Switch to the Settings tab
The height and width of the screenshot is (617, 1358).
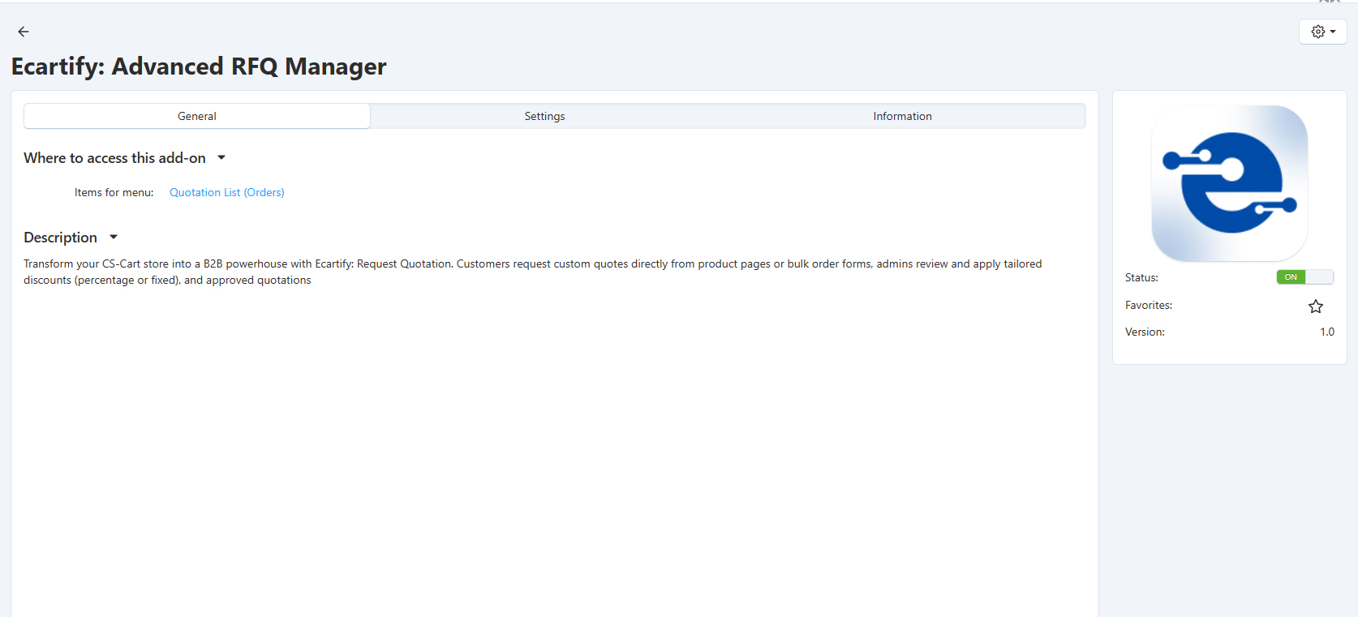click(x=544, y=116)
